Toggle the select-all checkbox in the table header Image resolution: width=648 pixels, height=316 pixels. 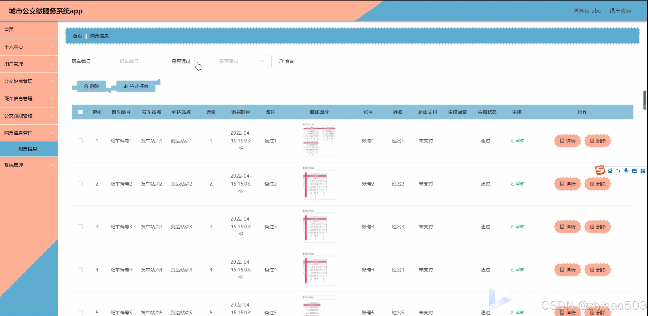pyautogui.click(x=80, y=112)
